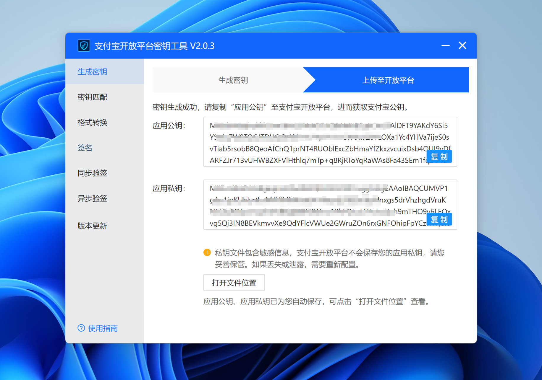Click the 打开文件位置 button

(234, 283)
